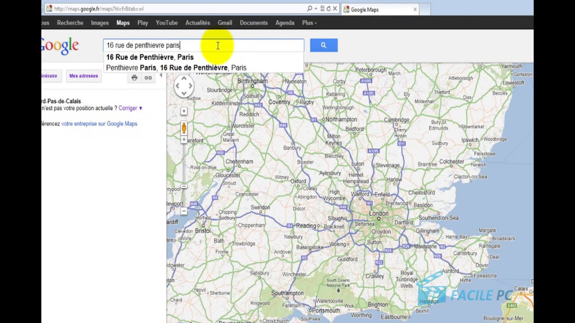575x323 pixels.
Task: Click Maidstone on the map
Action: pyautogui.click(x=425, y=246)
